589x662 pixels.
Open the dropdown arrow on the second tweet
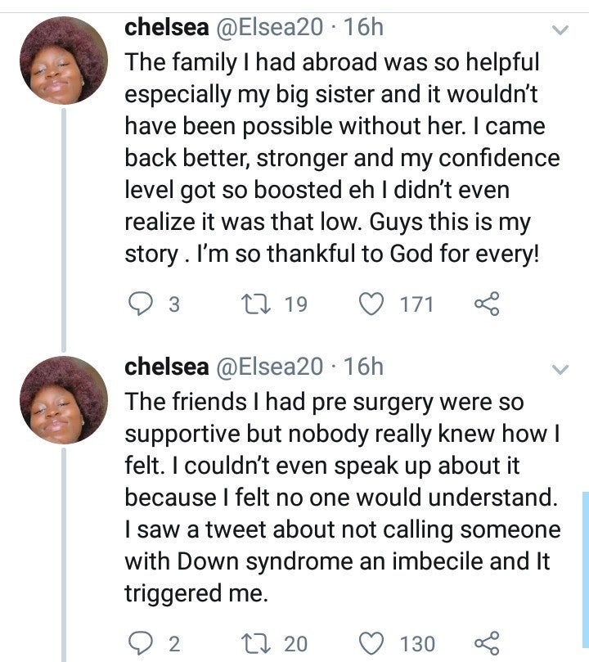[x=560, y=370]
